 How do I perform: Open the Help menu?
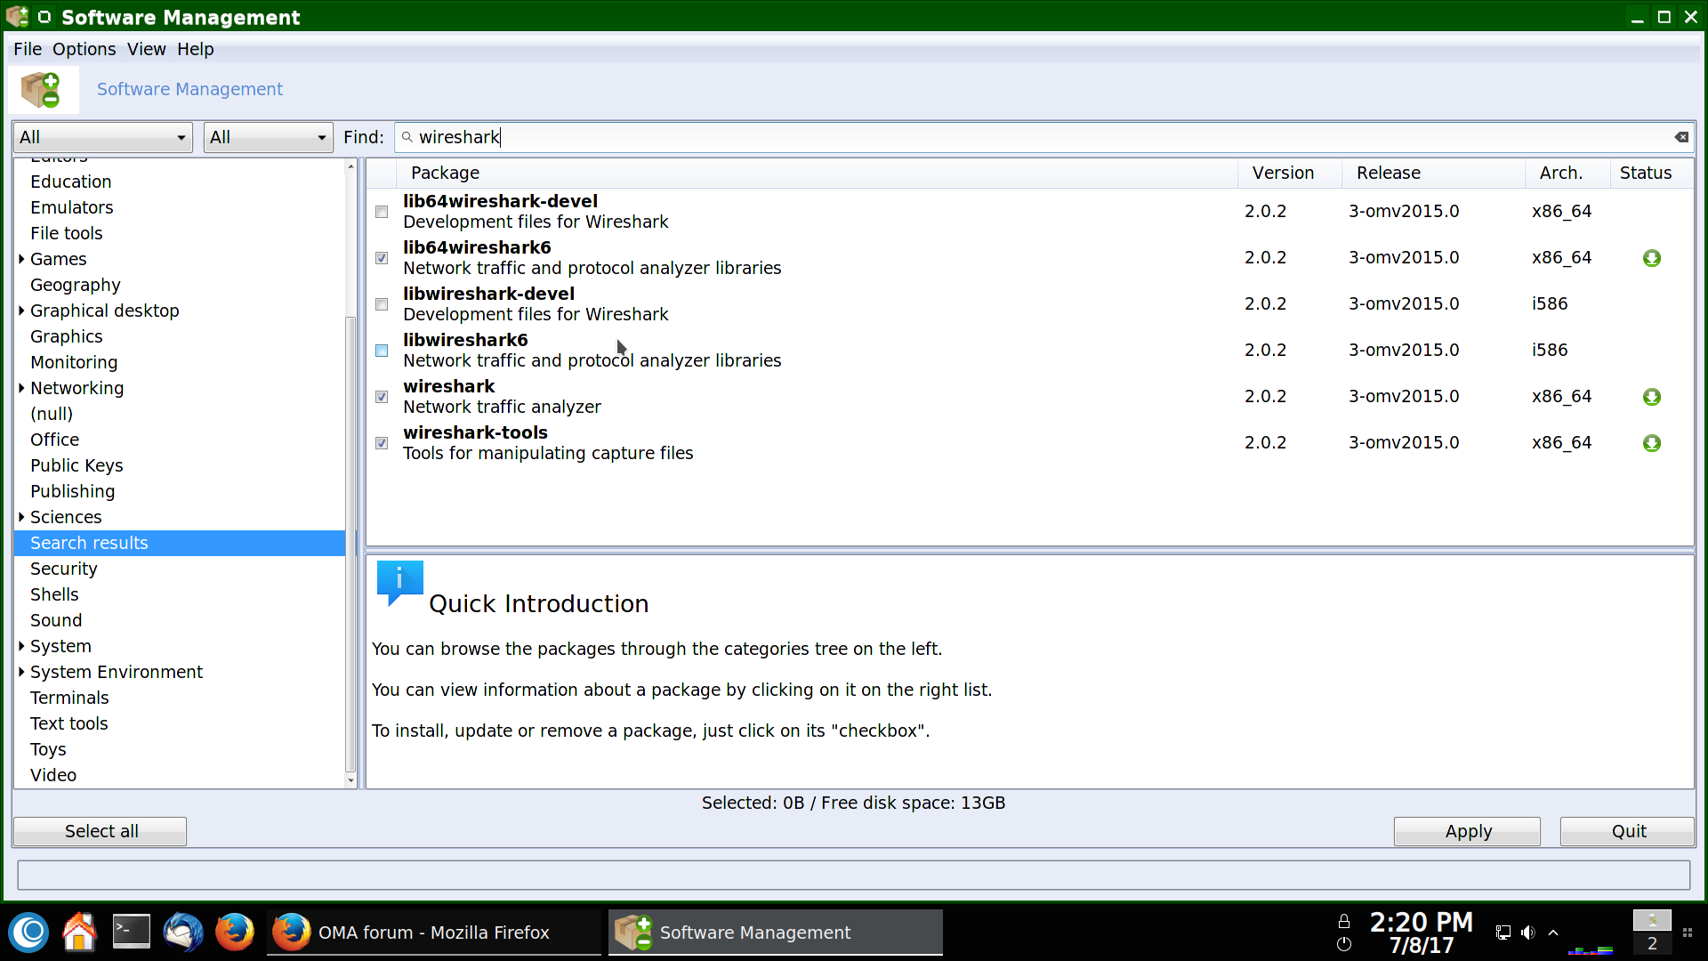coord(195,49)
